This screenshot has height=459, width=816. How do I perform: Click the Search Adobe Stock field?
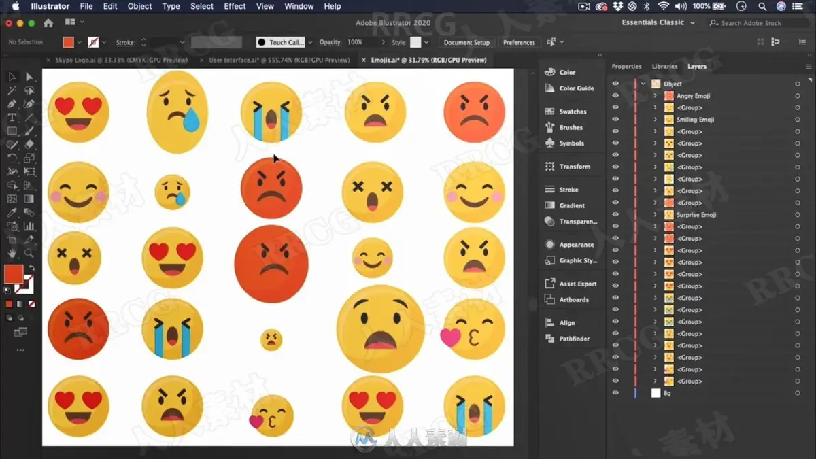pyautogui.click(x=758, y=23)
